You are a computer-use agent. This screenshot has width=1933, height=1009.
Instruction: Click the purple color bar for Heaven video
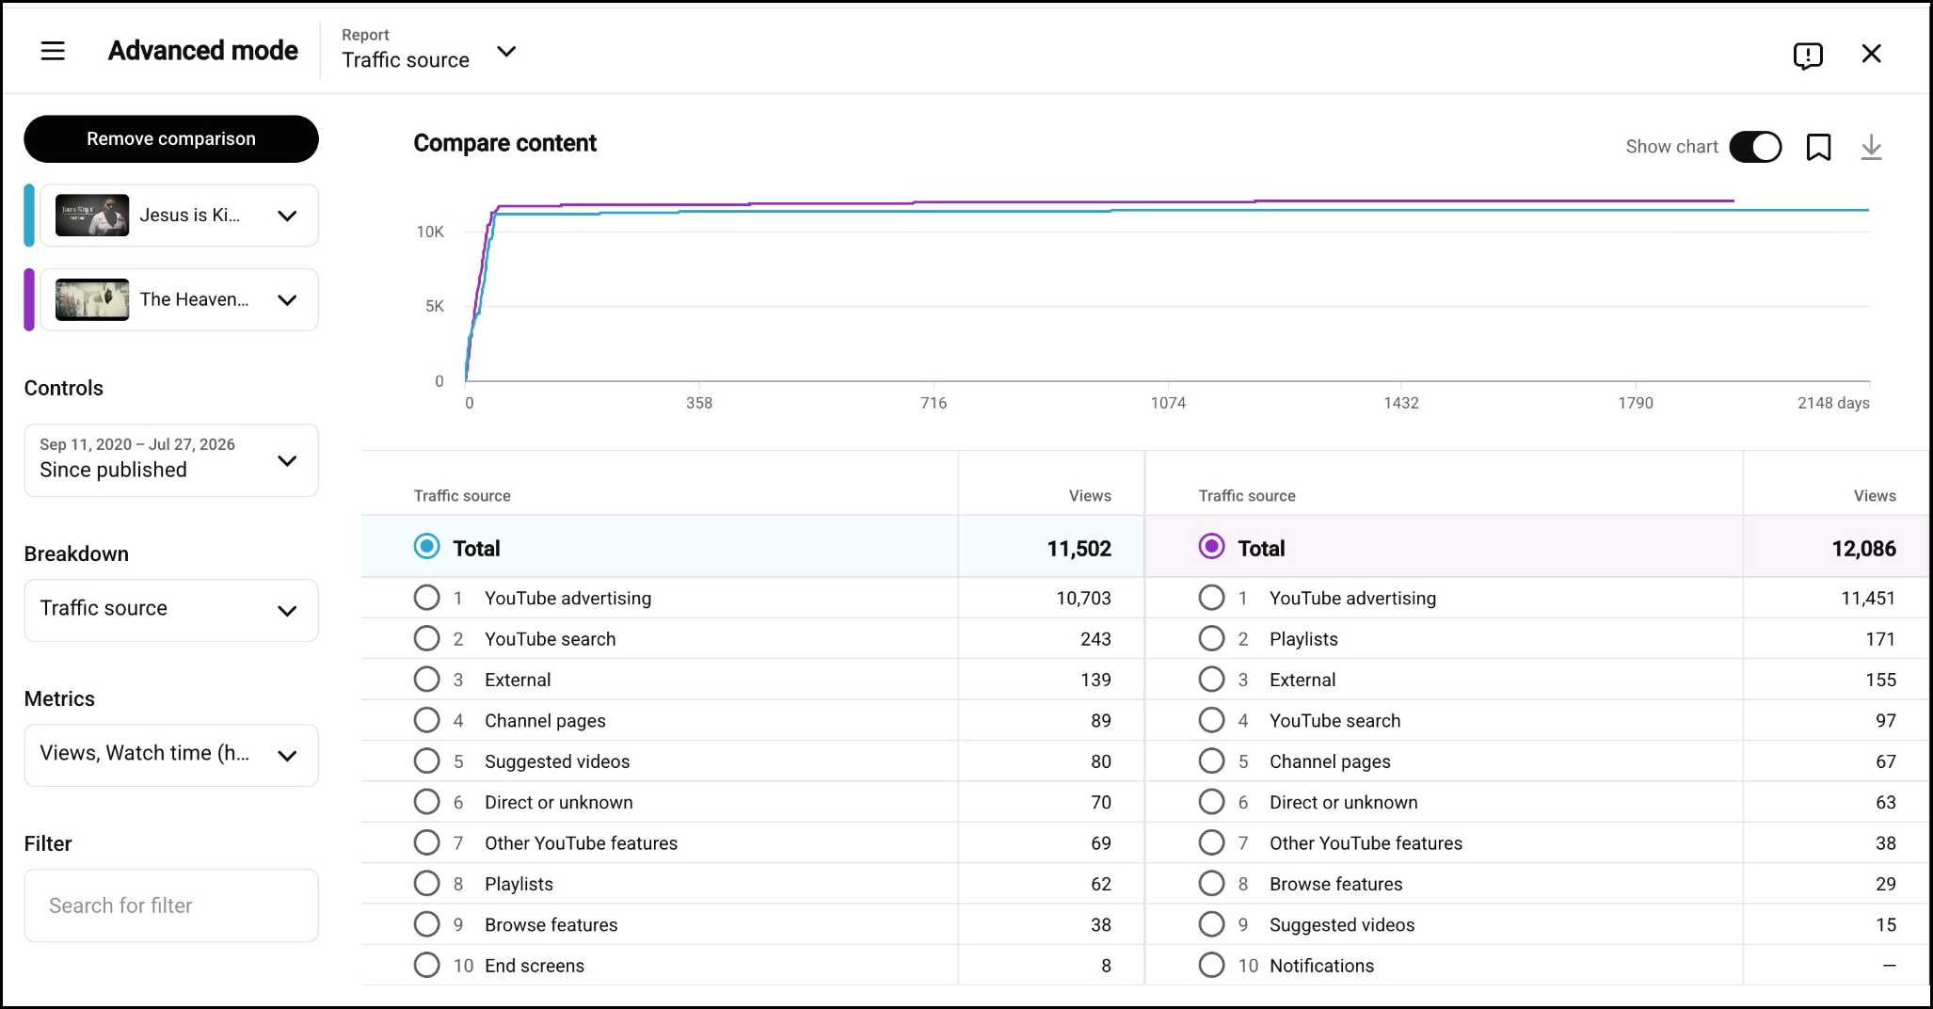tap(29, 299)
